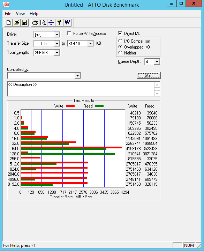Image resolution: width=204 pixels, height=251 pixels.
Task: Click the green Read legend swatch
Action: click(x=99, y=106)
